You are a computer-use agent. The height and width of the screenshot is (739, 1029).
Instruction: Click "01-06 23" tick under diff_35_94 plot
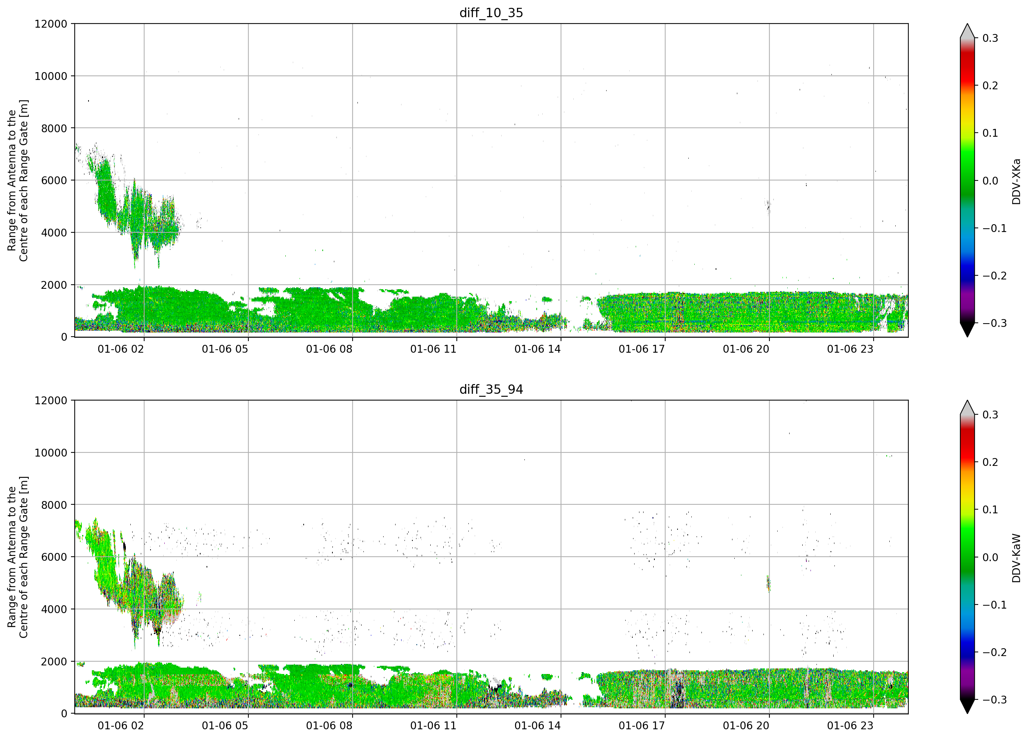pyautogui.click(x=850, y=726)
